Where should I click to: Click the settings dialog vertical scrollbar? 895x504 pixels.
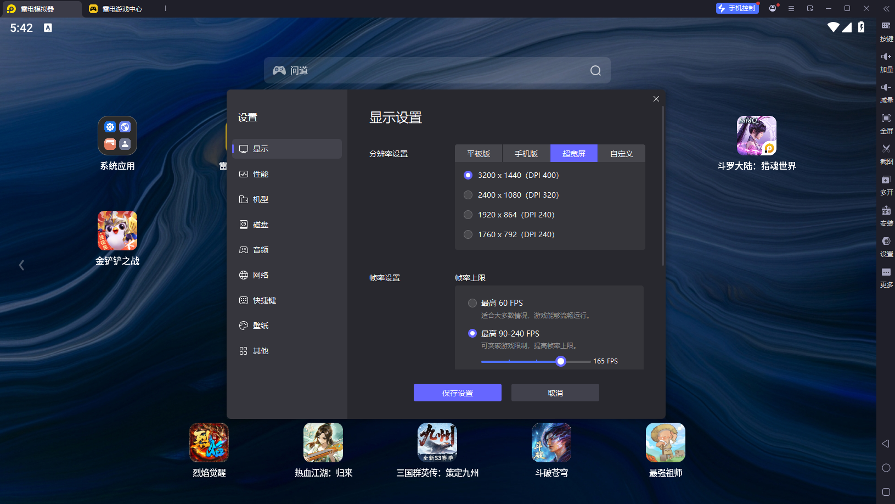click(663, 186)
